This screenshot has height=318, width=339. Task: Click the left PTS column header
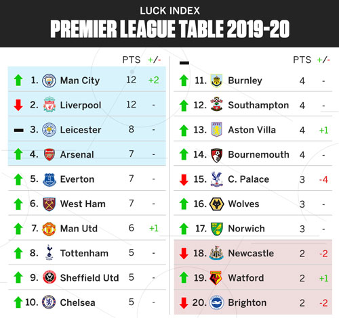point(132,60)
